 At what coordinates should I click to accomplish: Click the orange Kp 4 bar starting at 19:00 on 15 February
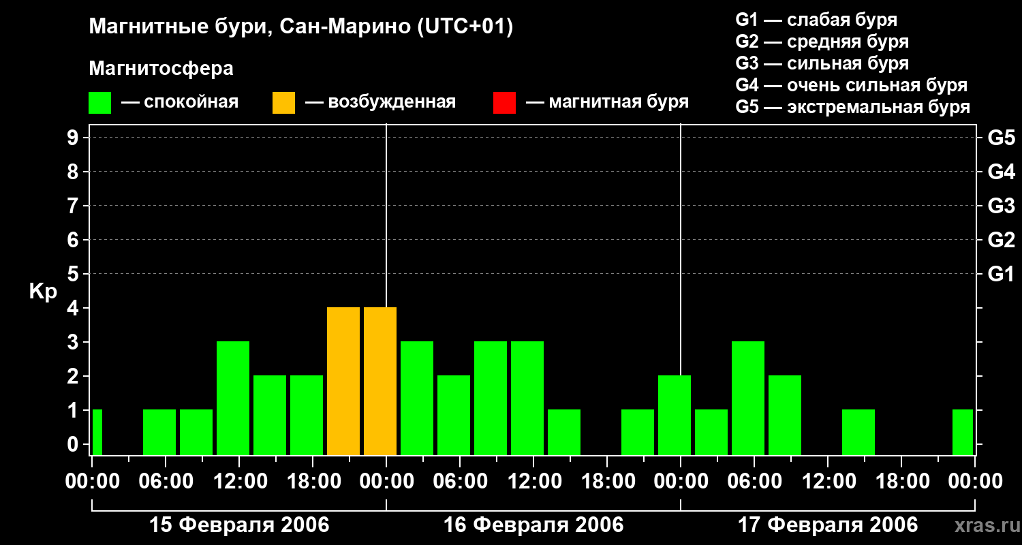(x=343, y=381)
